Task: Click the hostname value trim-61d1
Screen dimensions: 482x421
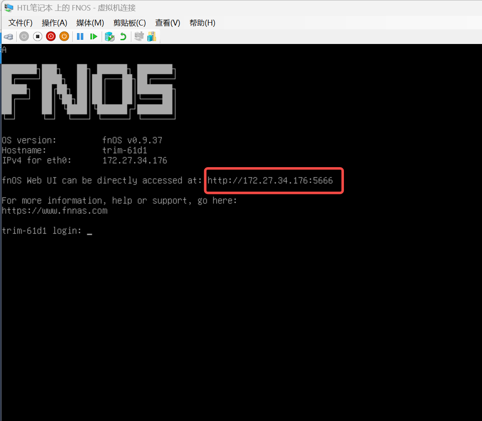Action: pyautogui.click(x=125, y=150)
